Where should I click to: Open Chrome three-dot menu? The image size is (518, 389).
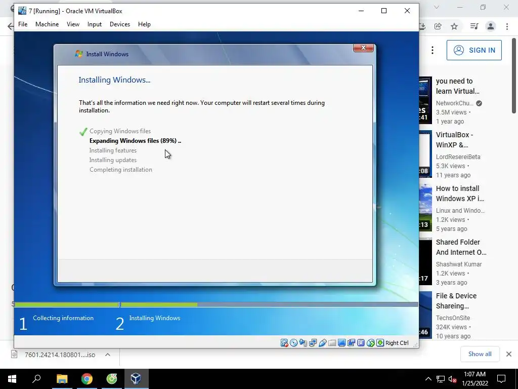click(x=507, y=26)
